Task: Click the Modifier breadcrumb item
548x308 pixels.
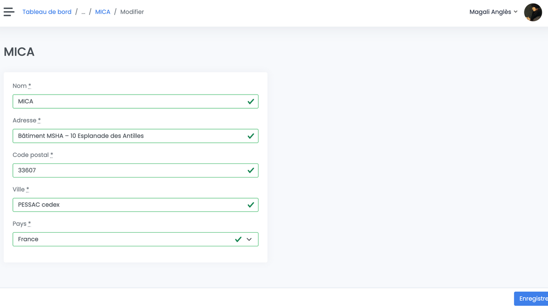Action: (x=132, y=12)
